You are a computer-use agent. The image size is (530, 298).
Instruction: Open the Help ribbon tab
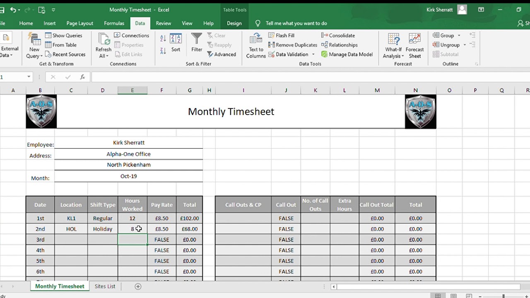pos(208,24)
